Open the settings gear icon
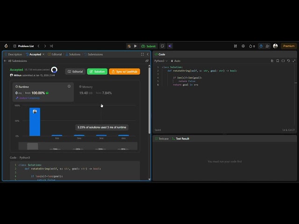This screenshot has height=224, width=299. tap(243, 46)
